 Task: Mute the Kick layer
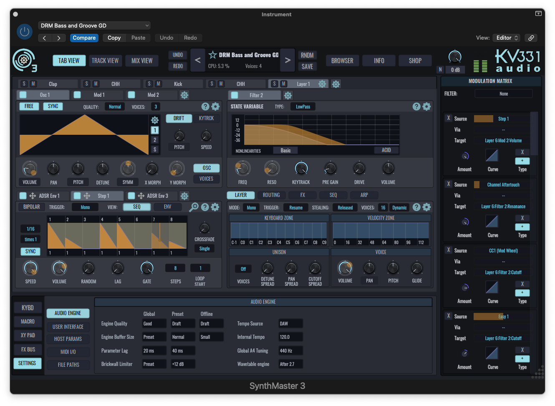pyautogui.click(x=158, y=83)
